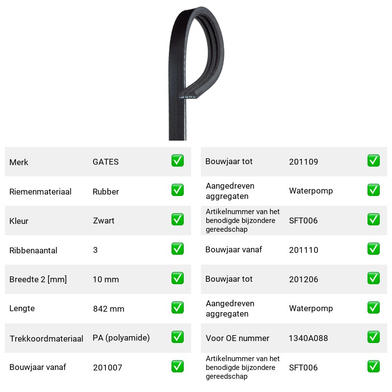Image resolution: width=392 pixels, height=392 pixels.
Task: Select the Trekkoordmateriaal label
Action: tap(46, 339)
